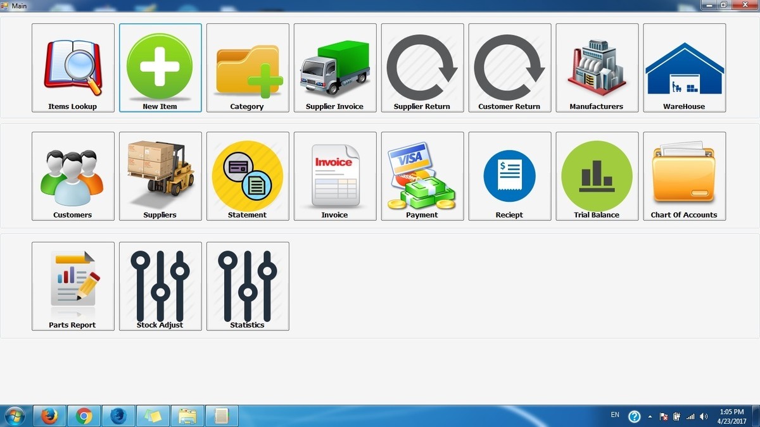Open the Invoice document icon
The height and width of the screenshot is (427, 760).
(x=335, y=176)
